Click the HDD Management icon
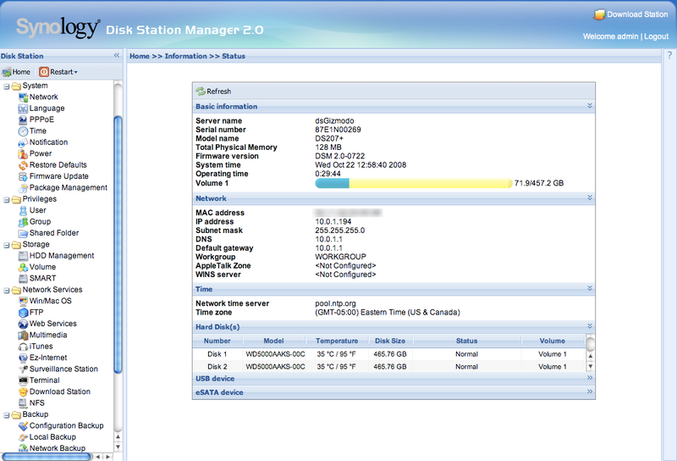The image size is (677, 461). click(x=23, y=256)
